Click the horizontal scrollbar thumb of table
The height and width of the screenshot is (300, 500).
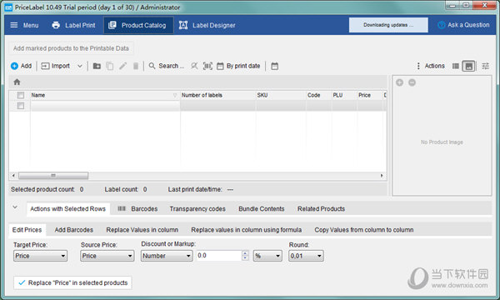[53, 176]
